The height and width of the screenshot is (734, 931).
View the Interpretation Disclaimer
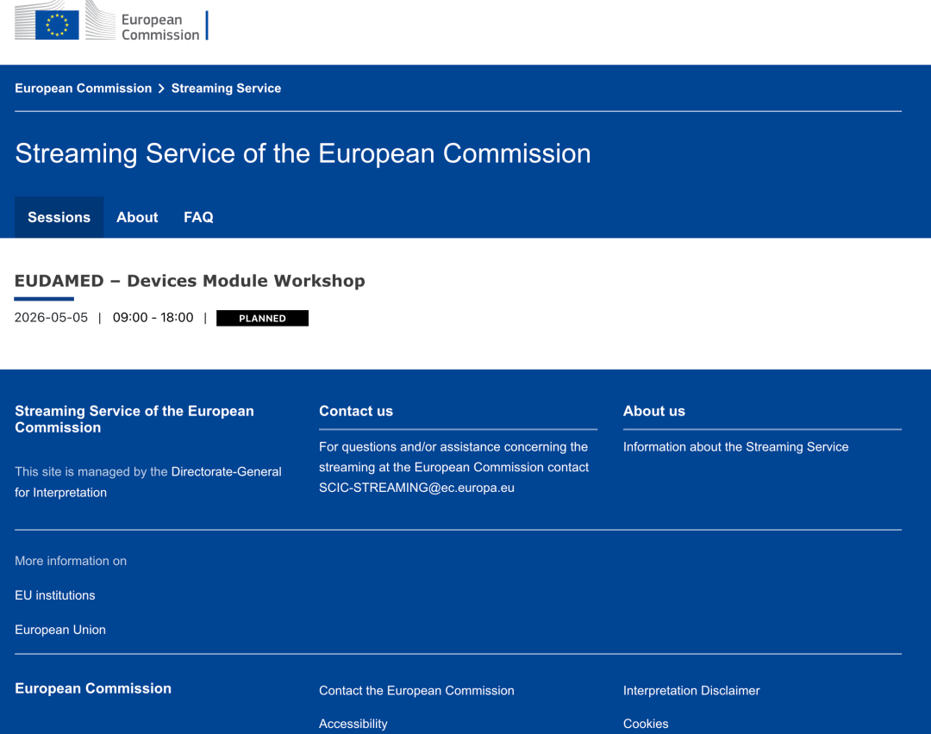(x=691, y=690)
